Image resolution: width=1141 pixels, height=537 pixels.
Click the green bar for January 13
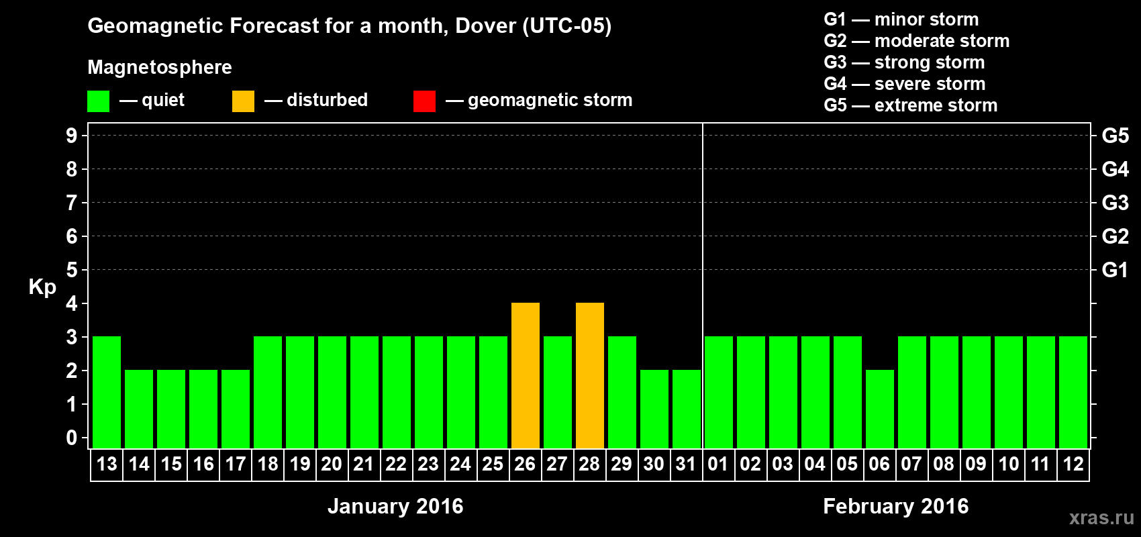click(x=107, y=393)
